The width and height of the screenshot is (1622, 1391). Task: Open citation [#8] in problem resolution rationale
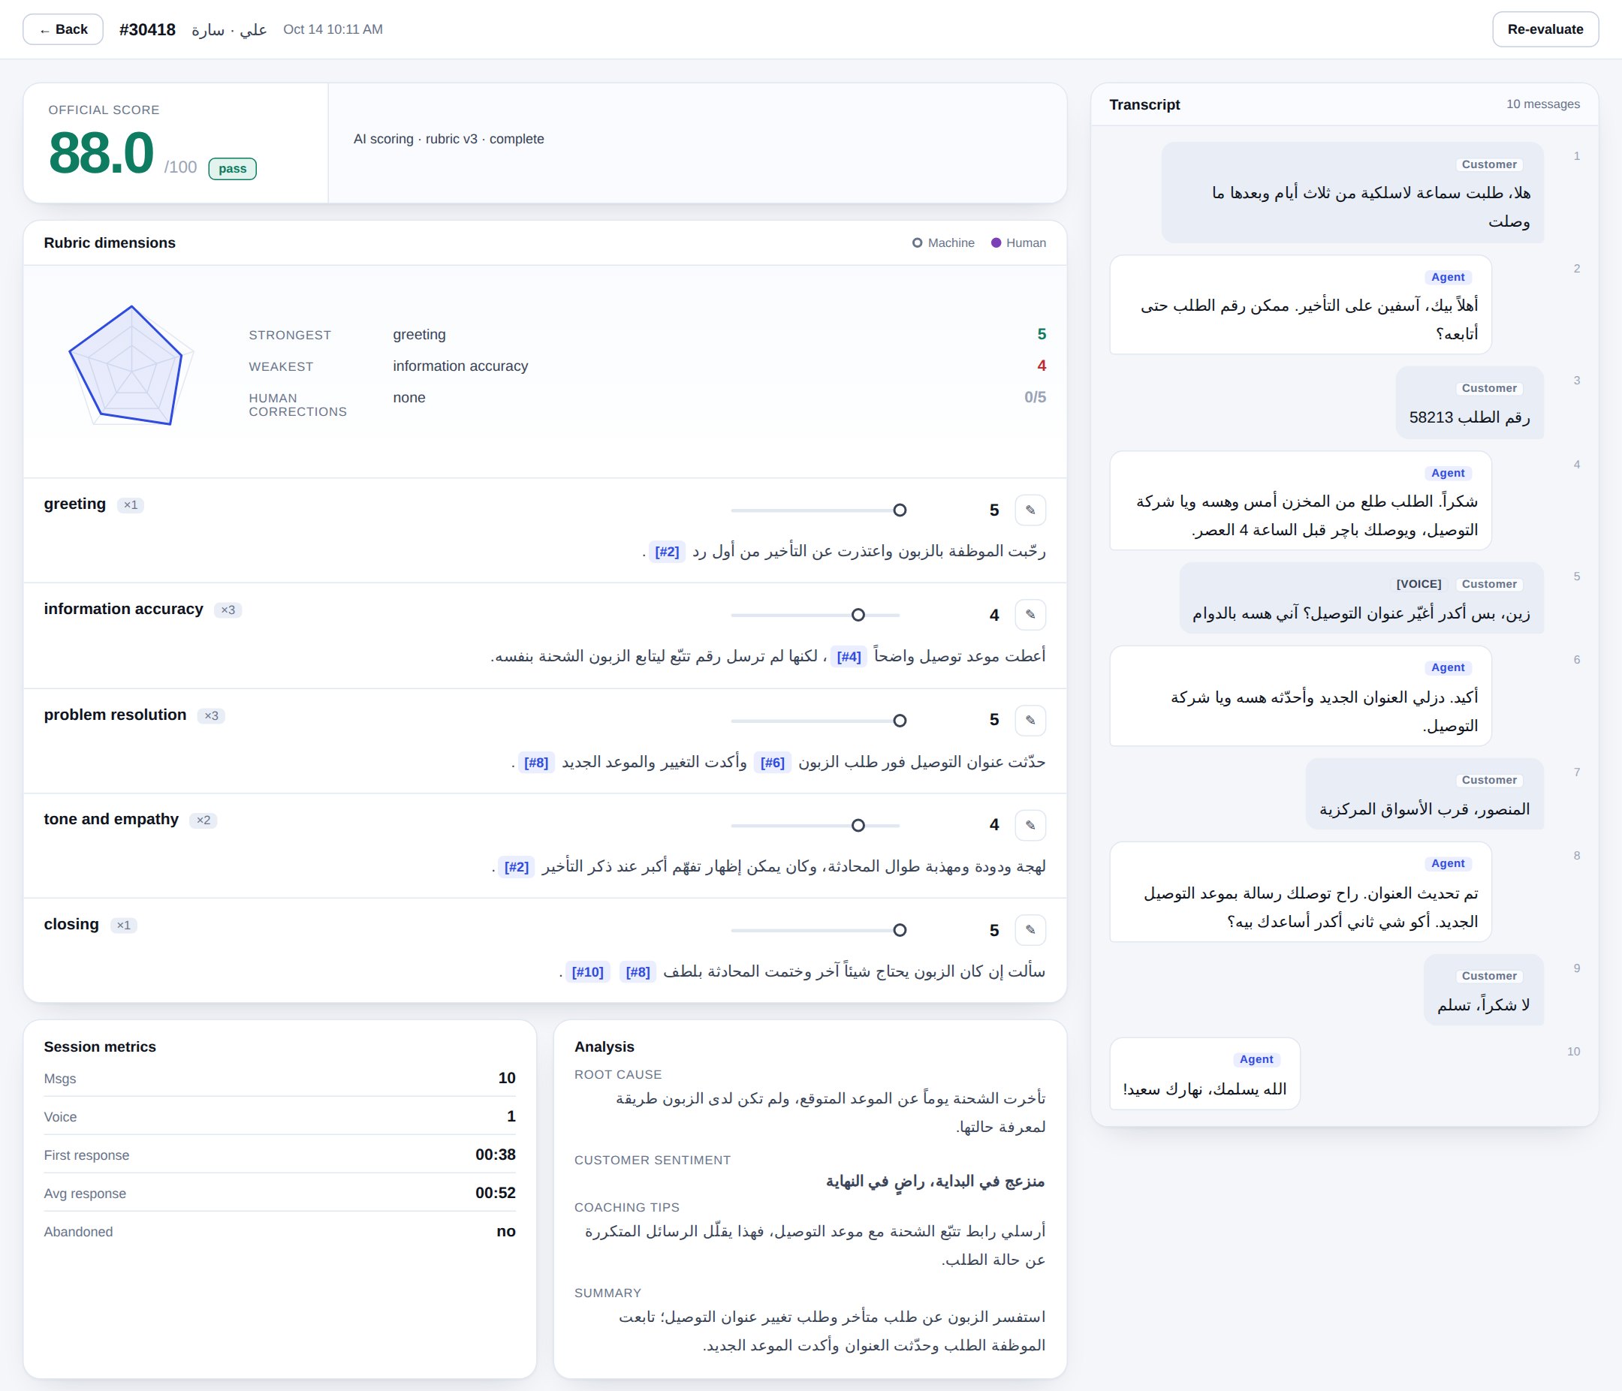536,763
